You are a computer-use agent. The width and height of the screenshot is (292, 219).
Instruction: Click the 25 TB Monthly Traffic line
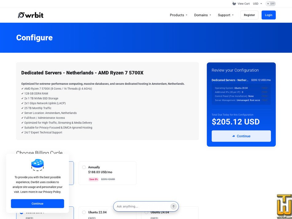pos(36,108)
